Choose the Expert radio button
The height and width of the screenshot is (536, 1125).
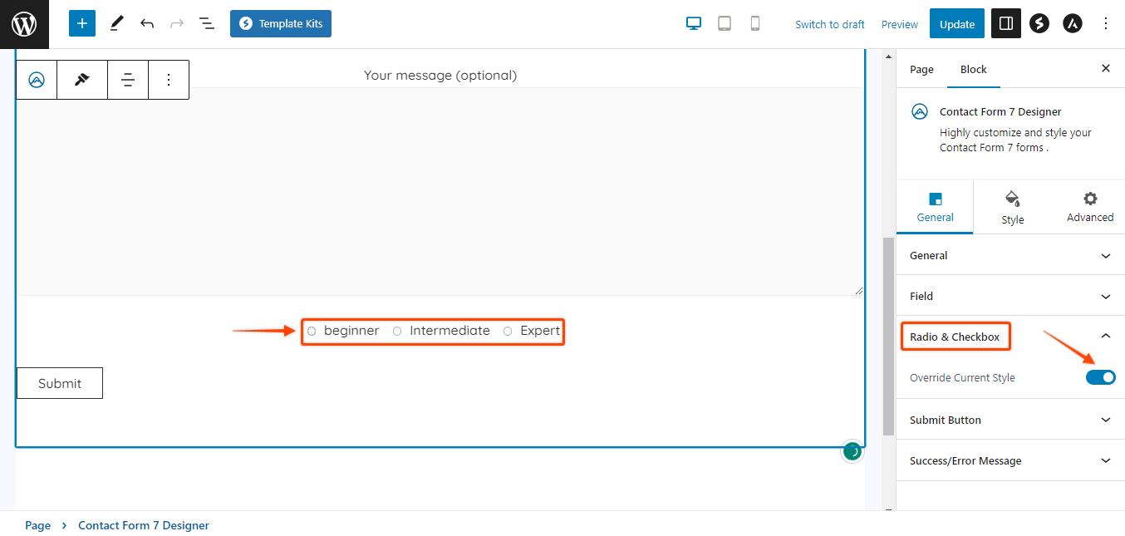[508, 331]
